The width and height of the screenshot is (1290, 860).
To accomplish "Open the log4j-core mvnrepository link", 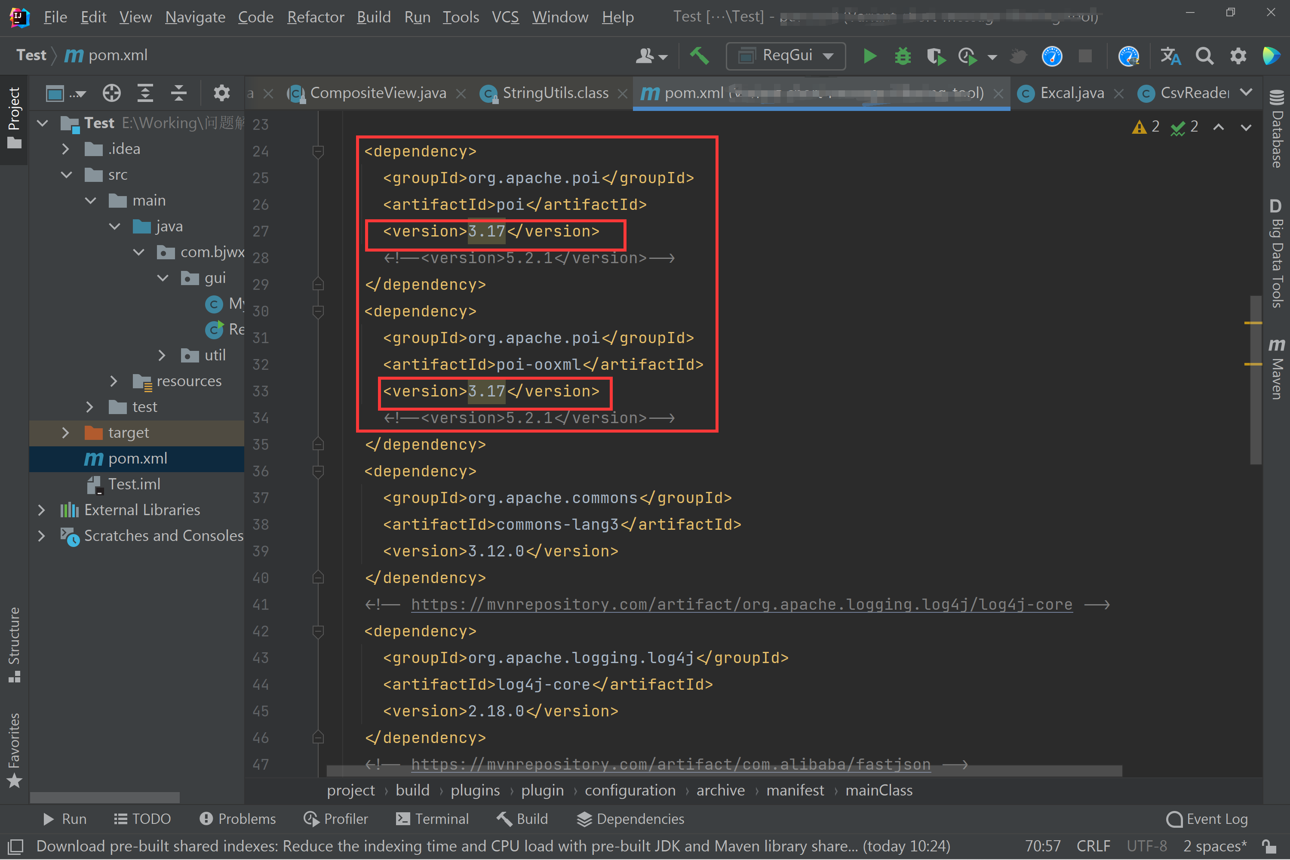I will click(x=741, y=605).
